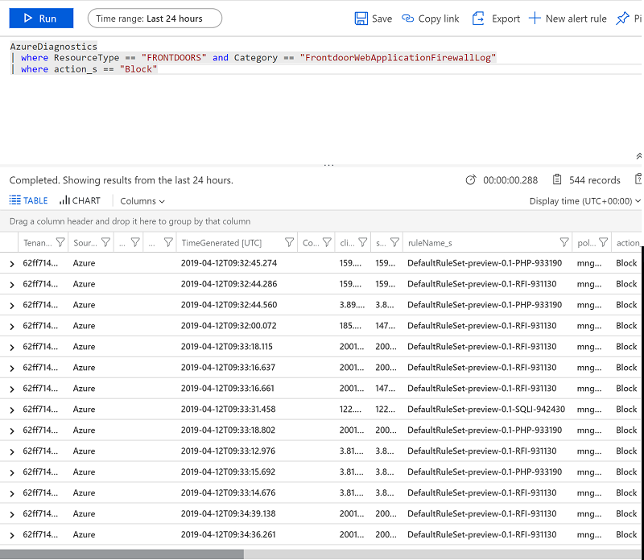The height and width of the screenshot is (560, 644).
Task: Click the "FrontdoorWebApplicationFirewallLog" string in the query
Action: point(398,57)
